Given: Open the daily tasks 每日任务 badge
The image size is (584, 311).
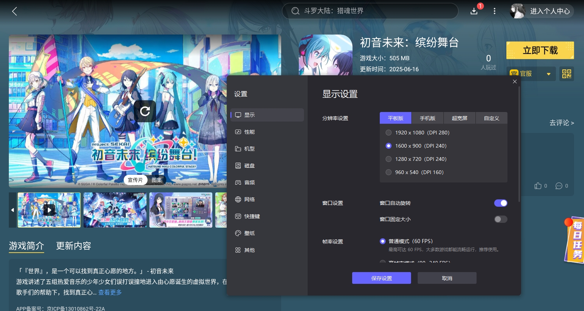Looking at the screenshot, I should (x=575, y=240).
